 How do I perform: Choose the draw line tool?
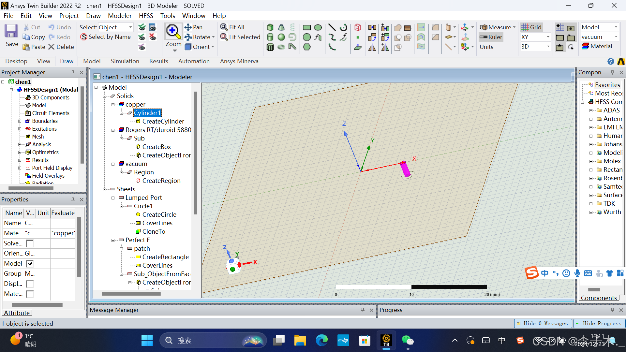tap(332, 27)
